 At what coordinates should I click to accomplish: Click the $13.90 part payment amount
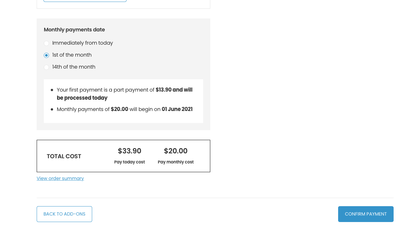pyautogui.click(x=164, y=90)
